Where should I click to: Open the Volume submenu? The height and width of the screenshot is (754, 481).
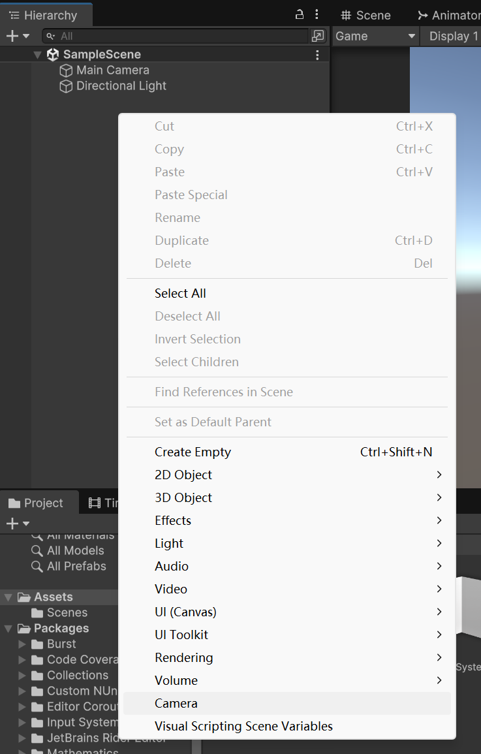point(287,680)
